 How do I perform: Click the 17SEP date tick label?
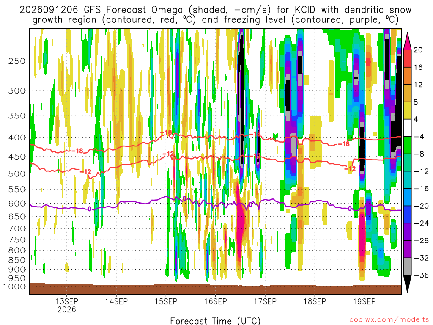265,301
